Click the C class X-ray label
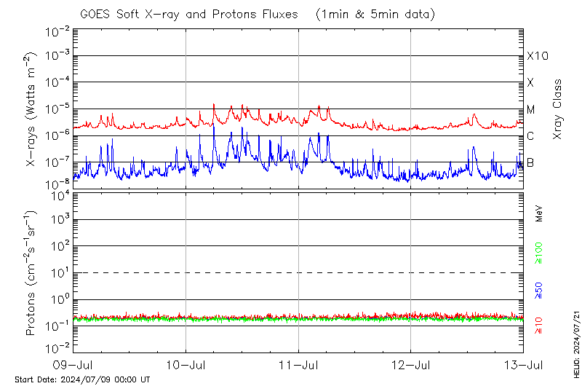 click(530, 136)
